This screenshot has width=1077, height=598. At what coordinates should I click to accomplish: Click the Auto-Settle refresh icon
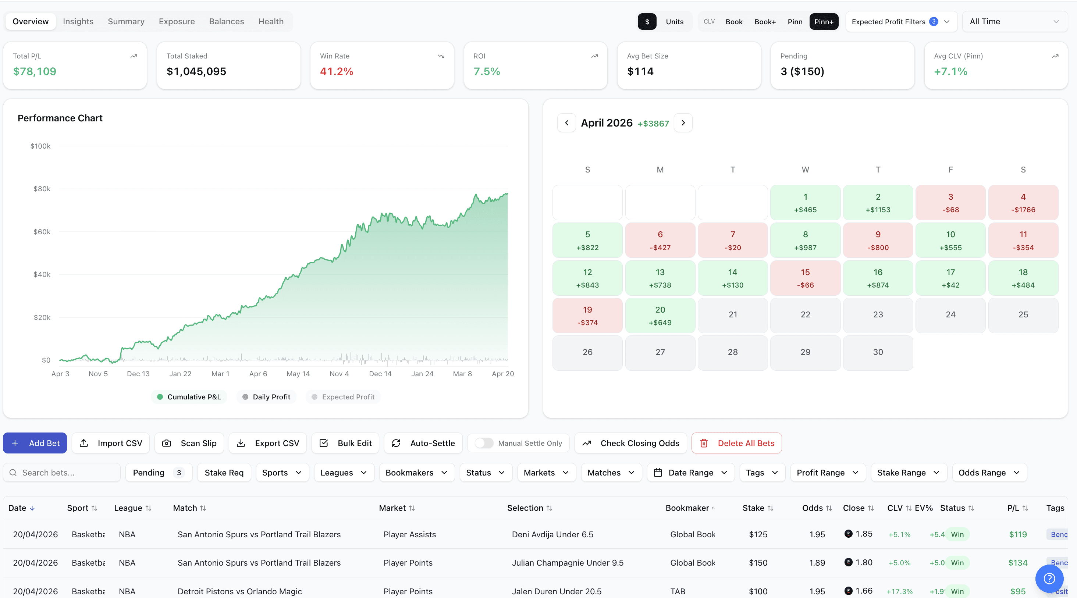coord(396,443)
